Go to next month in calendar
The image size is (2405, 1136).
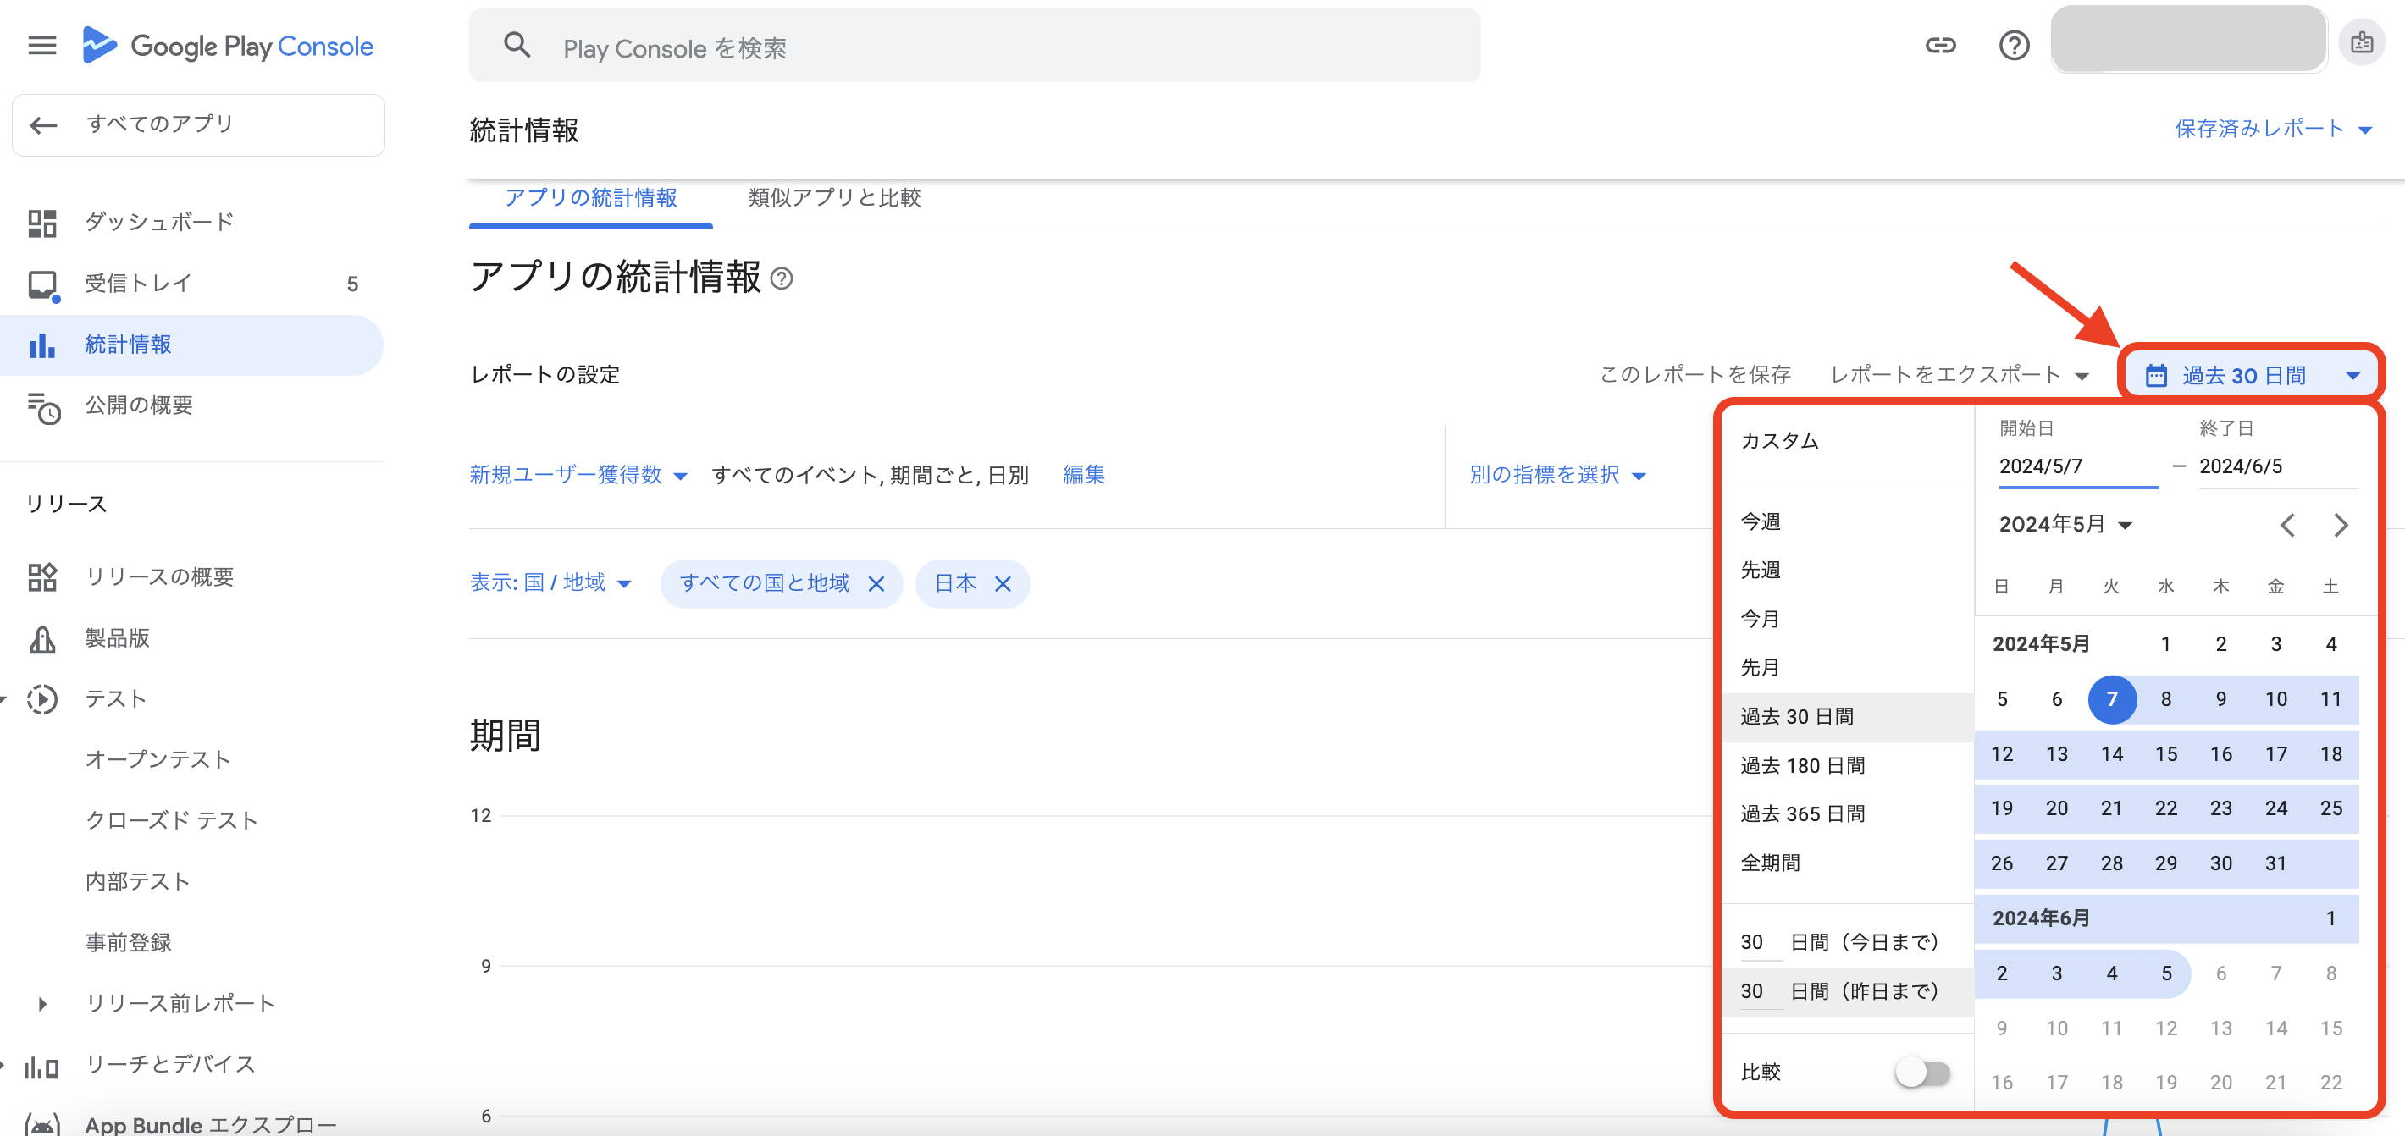[2341, 525]
